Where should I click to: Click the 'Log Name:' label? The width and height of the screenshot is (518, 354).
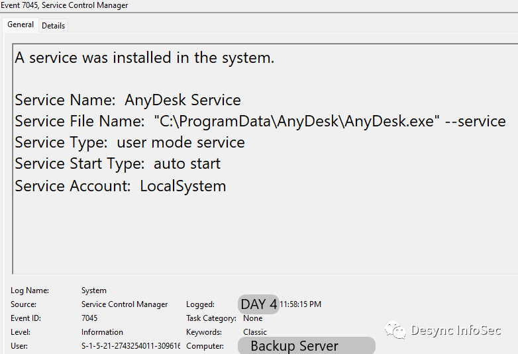click(x=30, y=290)
